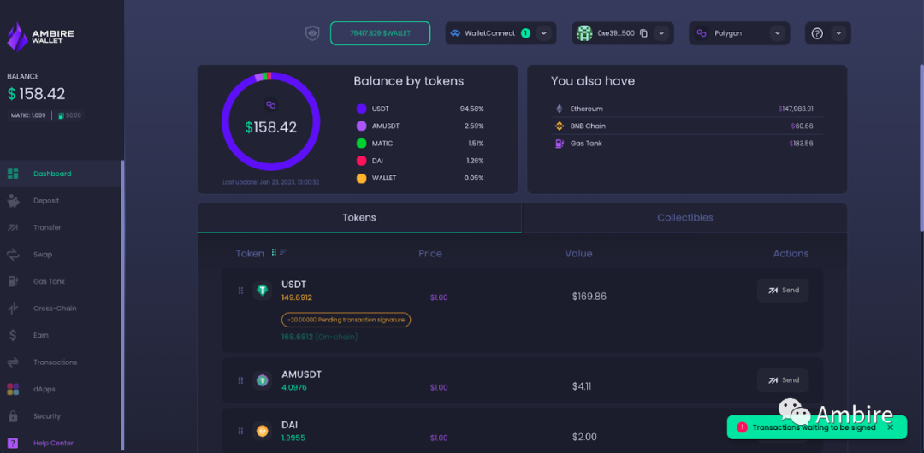Expand the WalletConnect dropdown arrow
Viewport: 924px width, 453px height.
[544, 33]
